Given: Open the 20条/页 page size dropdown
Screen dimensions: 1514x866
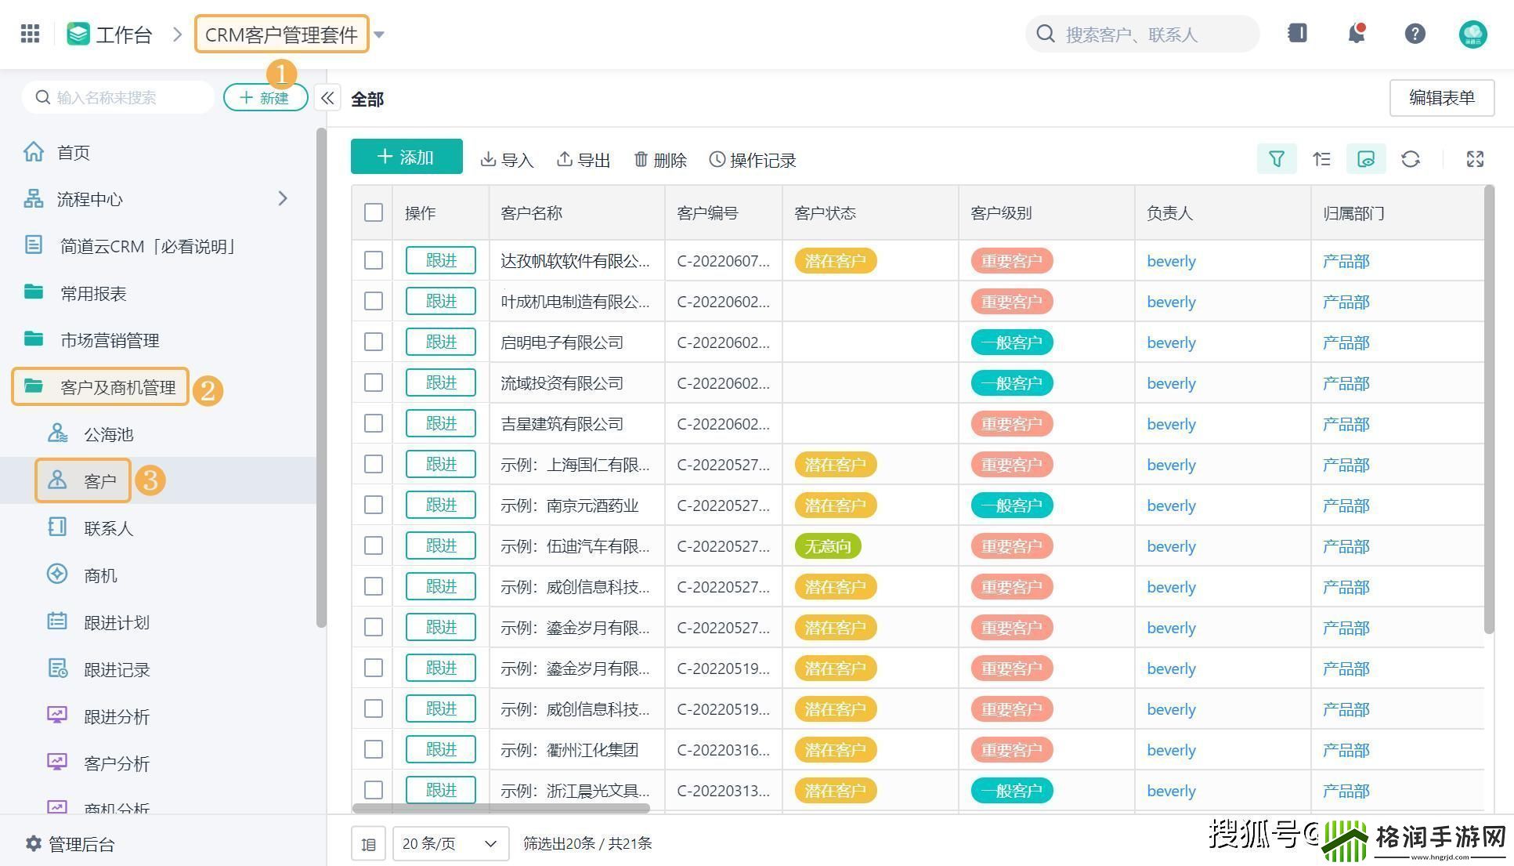Looking at the screenshot, I should (450, 843).
